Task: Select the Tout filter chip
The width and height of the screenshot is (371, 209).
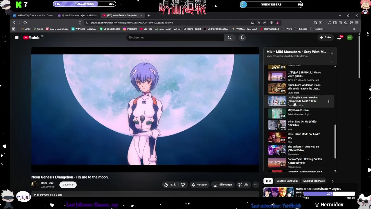Action: click(x=268, y=181)
